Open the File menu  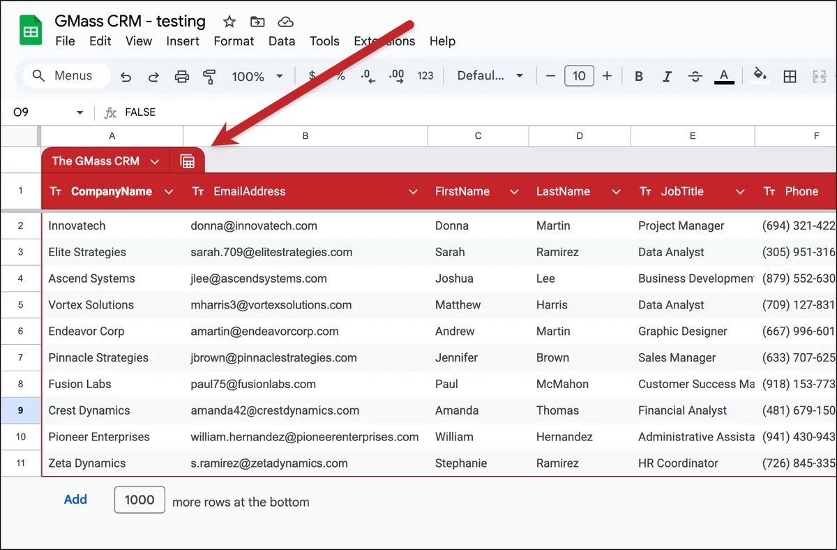65,41
